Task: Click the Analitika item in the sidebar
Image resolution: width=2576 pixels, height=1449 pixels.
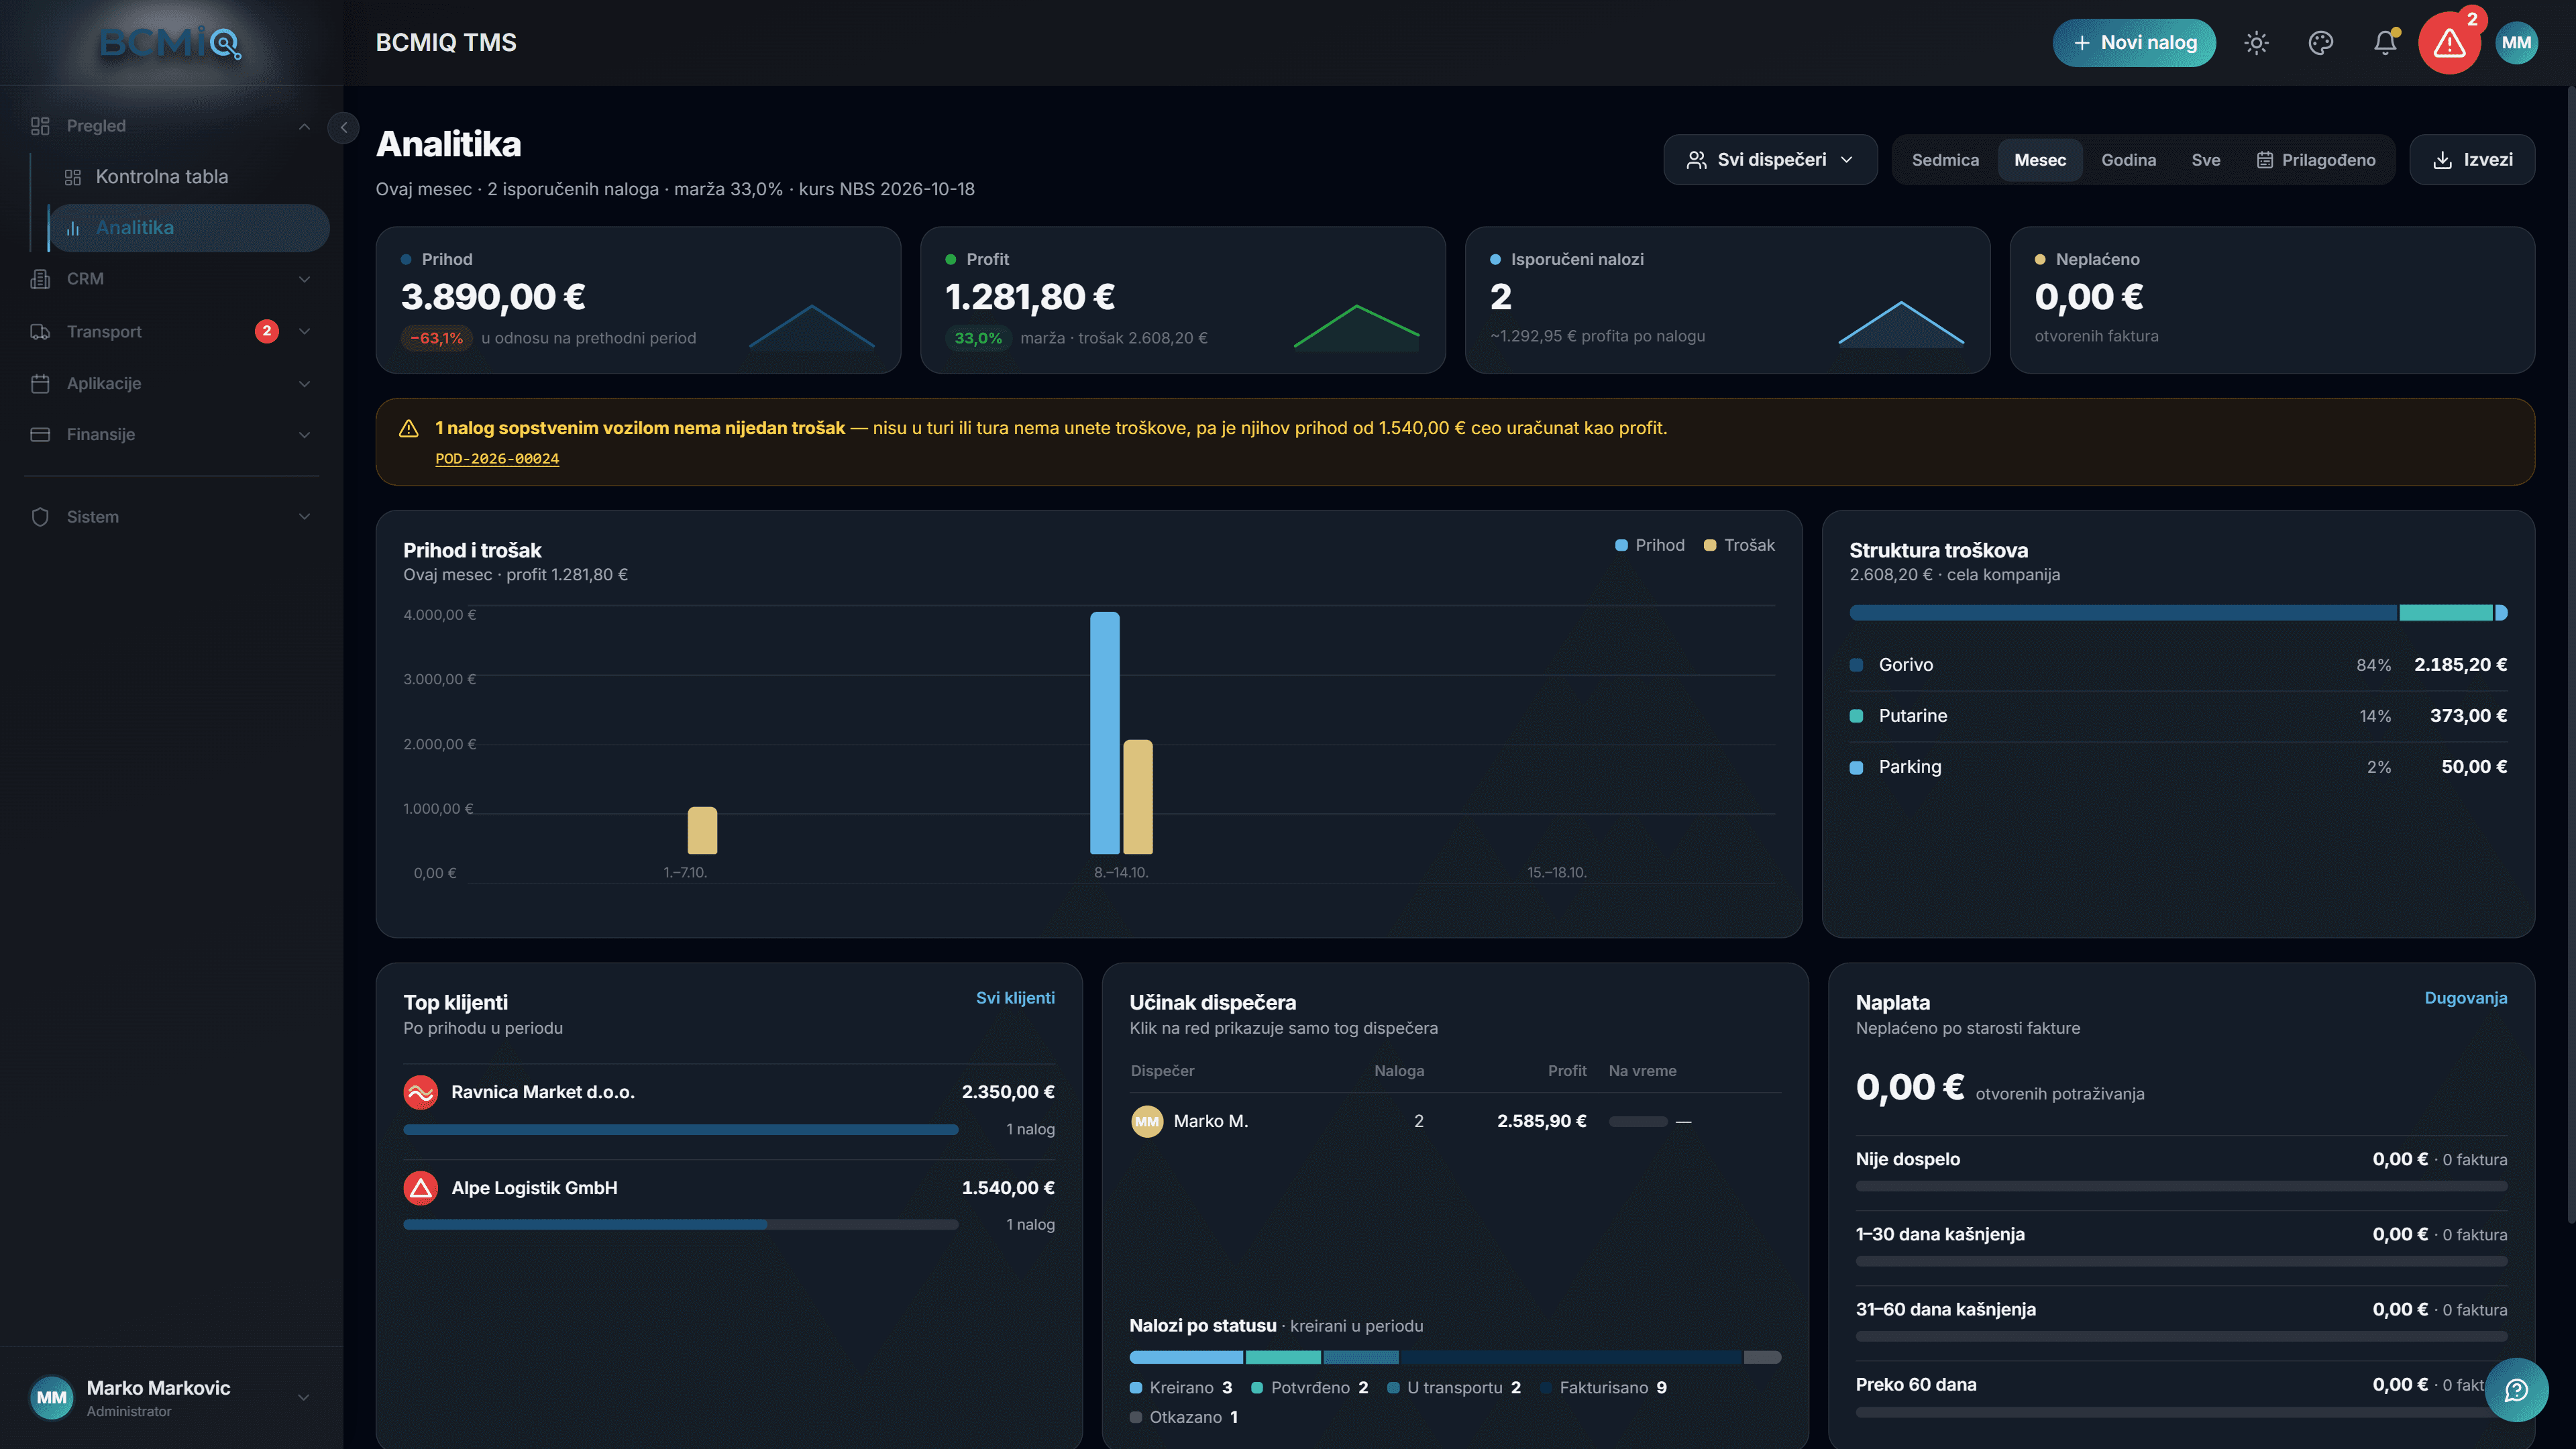Action: 190,228
